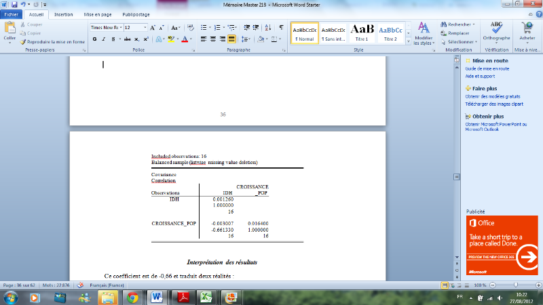Image resolution: width=543 pixels, height=305 pixels.
Task: Click the Reproduire la mise en forme painter
Action: pyautogui.click(x=54, y=41)
